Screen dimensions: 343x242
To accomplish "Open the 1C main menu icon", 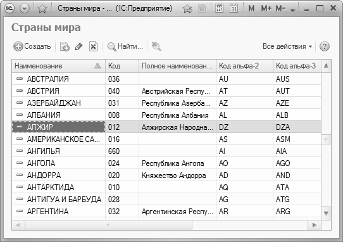I will pos(9,8).
